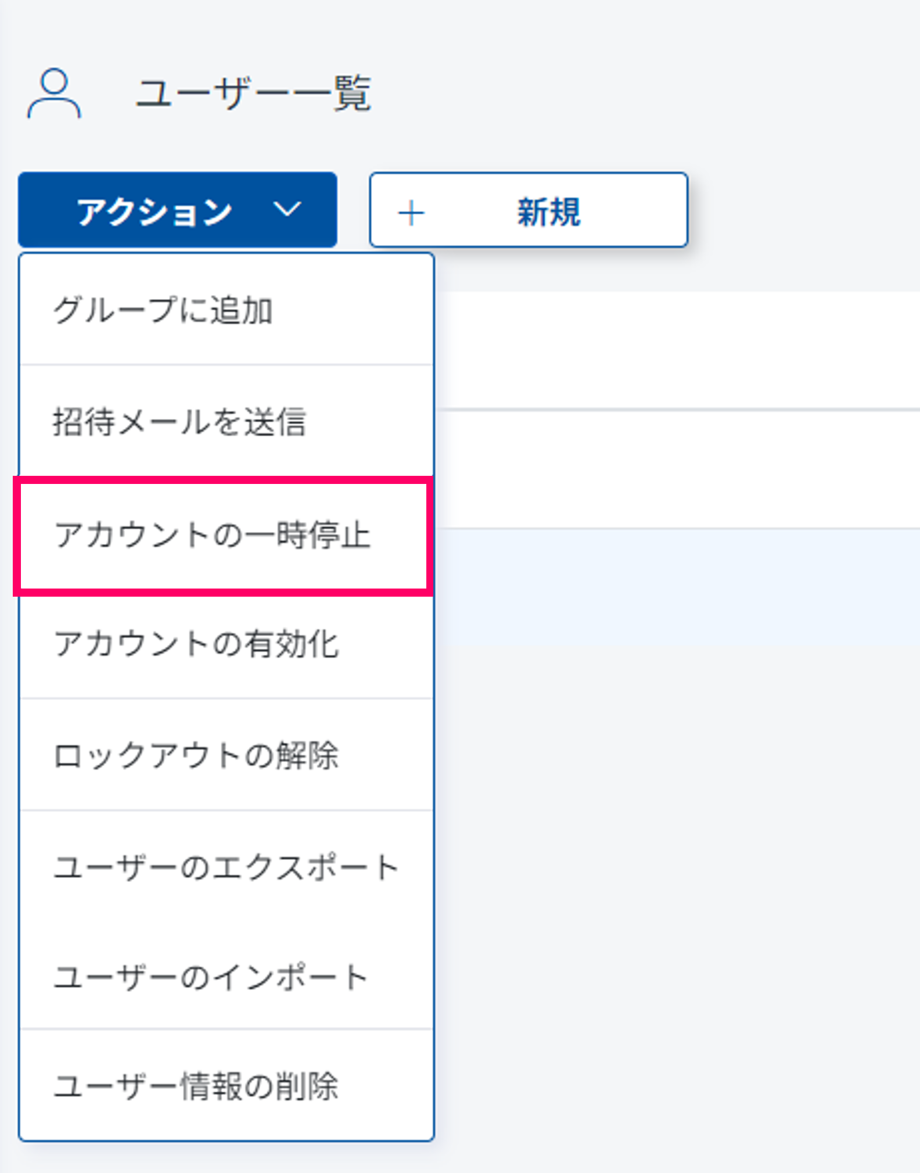This screenshot has width=920, height=1173.
Task: Choose アカウントの有効化 option
Action: [x=196, y=644]
